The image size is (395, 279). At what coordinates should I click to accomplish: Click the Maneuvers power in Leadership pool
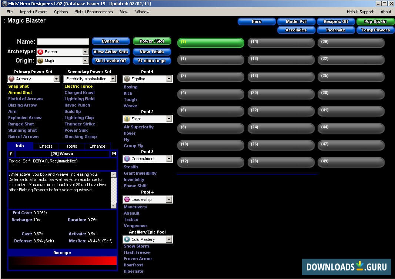click(x=135, y=207)
